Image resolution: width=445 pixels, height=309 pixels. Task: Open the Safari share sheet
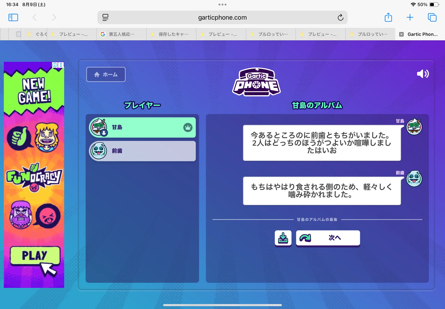tap(388, 17)
